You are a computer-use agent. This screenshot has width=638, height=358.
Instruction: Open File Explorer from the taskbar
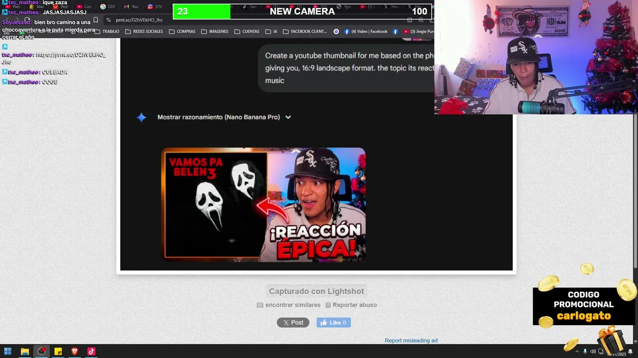pyautogui.click(x=24, y=352)
